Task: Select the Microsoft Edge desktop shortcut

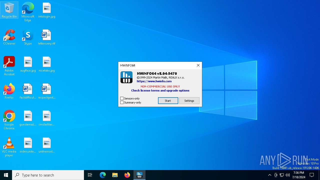Action: pos(28,12)
